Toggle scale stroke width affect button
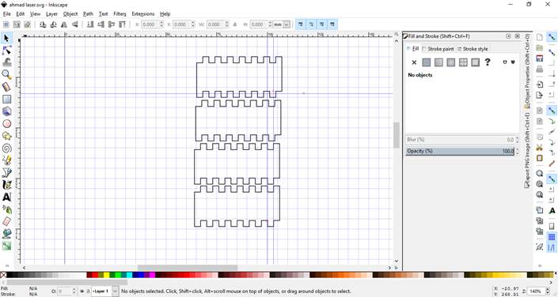This screenshot has width=558, height=297. [301, 24]
